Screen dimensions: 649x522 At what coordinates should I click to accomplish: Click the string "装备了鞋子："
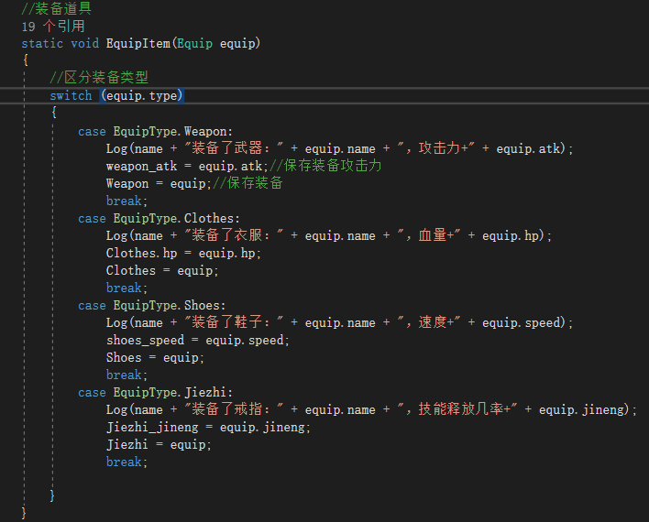[x=234, y=321]
